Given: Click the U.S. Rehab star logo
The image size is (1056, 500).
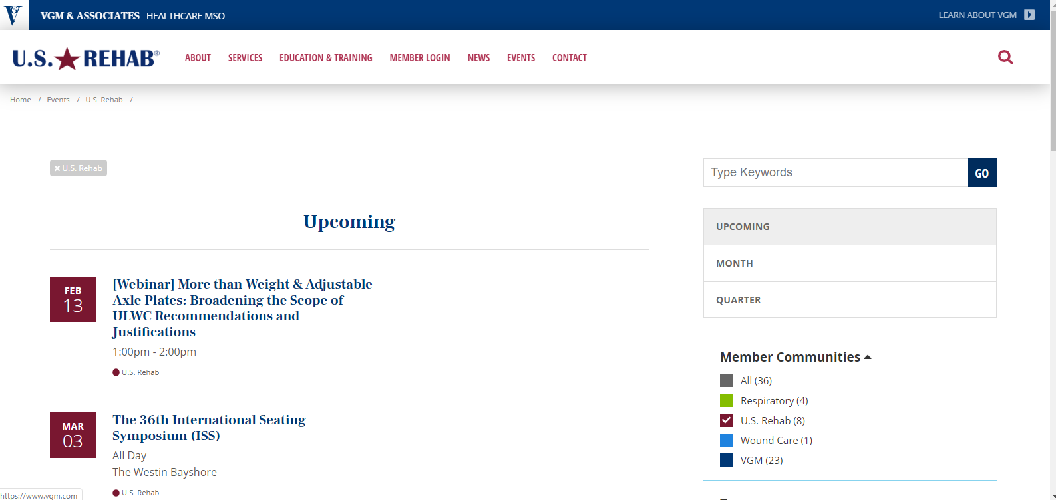Looking at the screenshot, I should pos(86,59).
